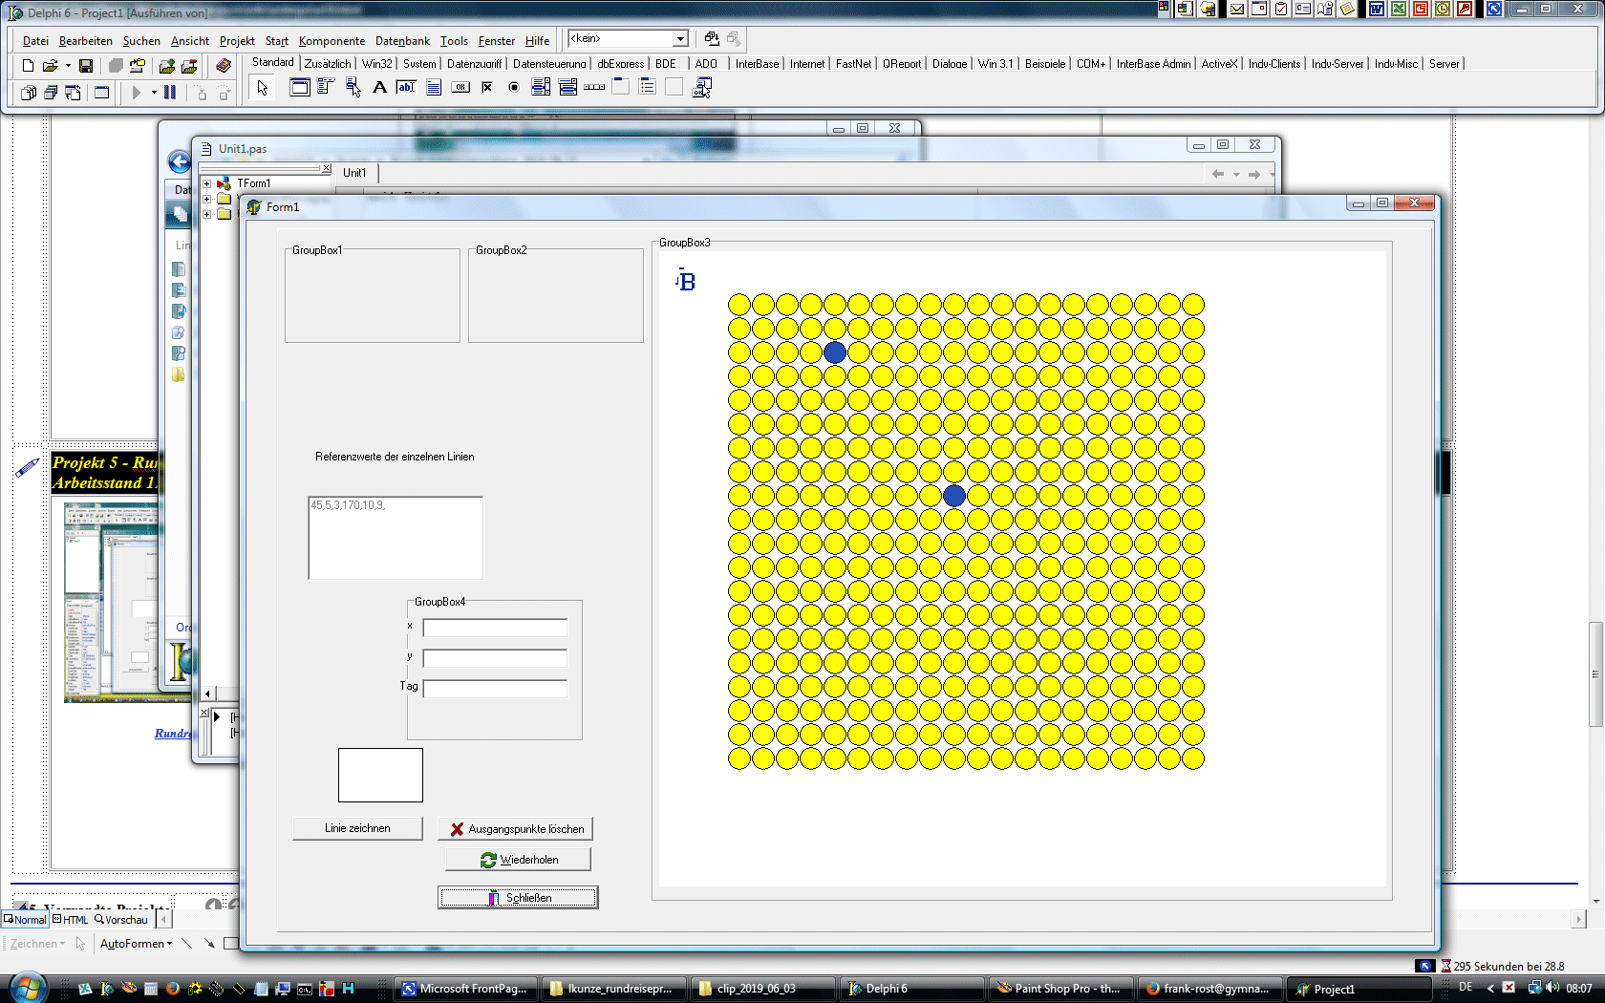Open the dropdown arrow next to Open icon

click(x=68, y=66)
